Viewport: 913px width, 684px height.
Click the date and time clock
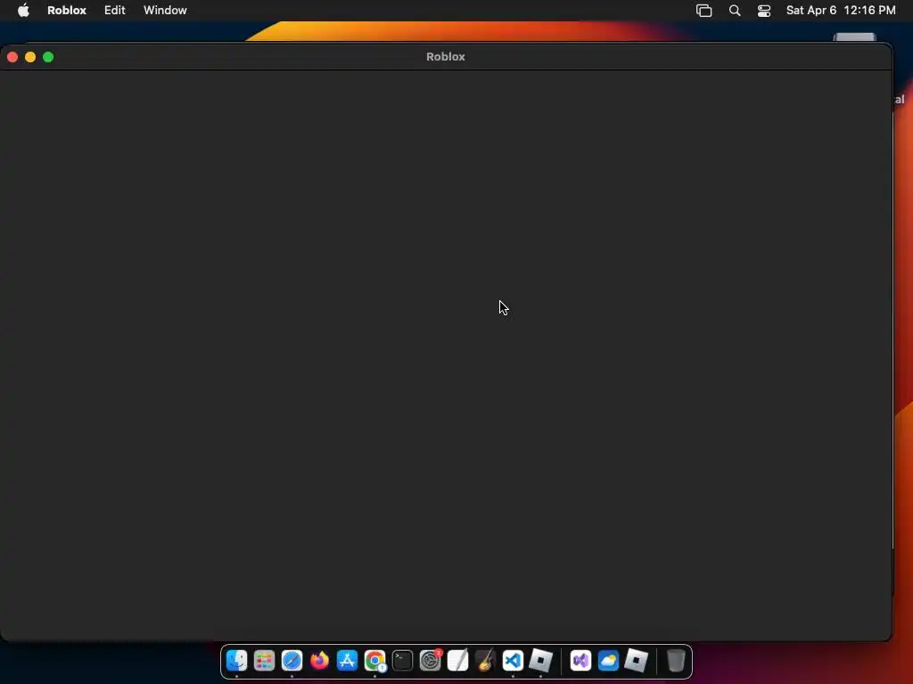(x=841, y=10)
